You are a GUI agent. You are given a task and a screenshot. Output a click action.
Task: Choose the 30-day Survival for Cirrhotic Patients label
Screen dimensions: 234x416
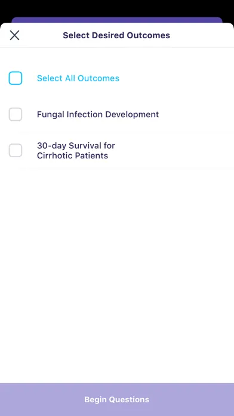click(76, 151)
